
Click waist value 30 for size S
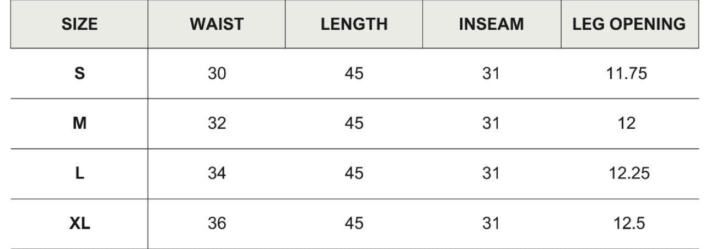217,73
